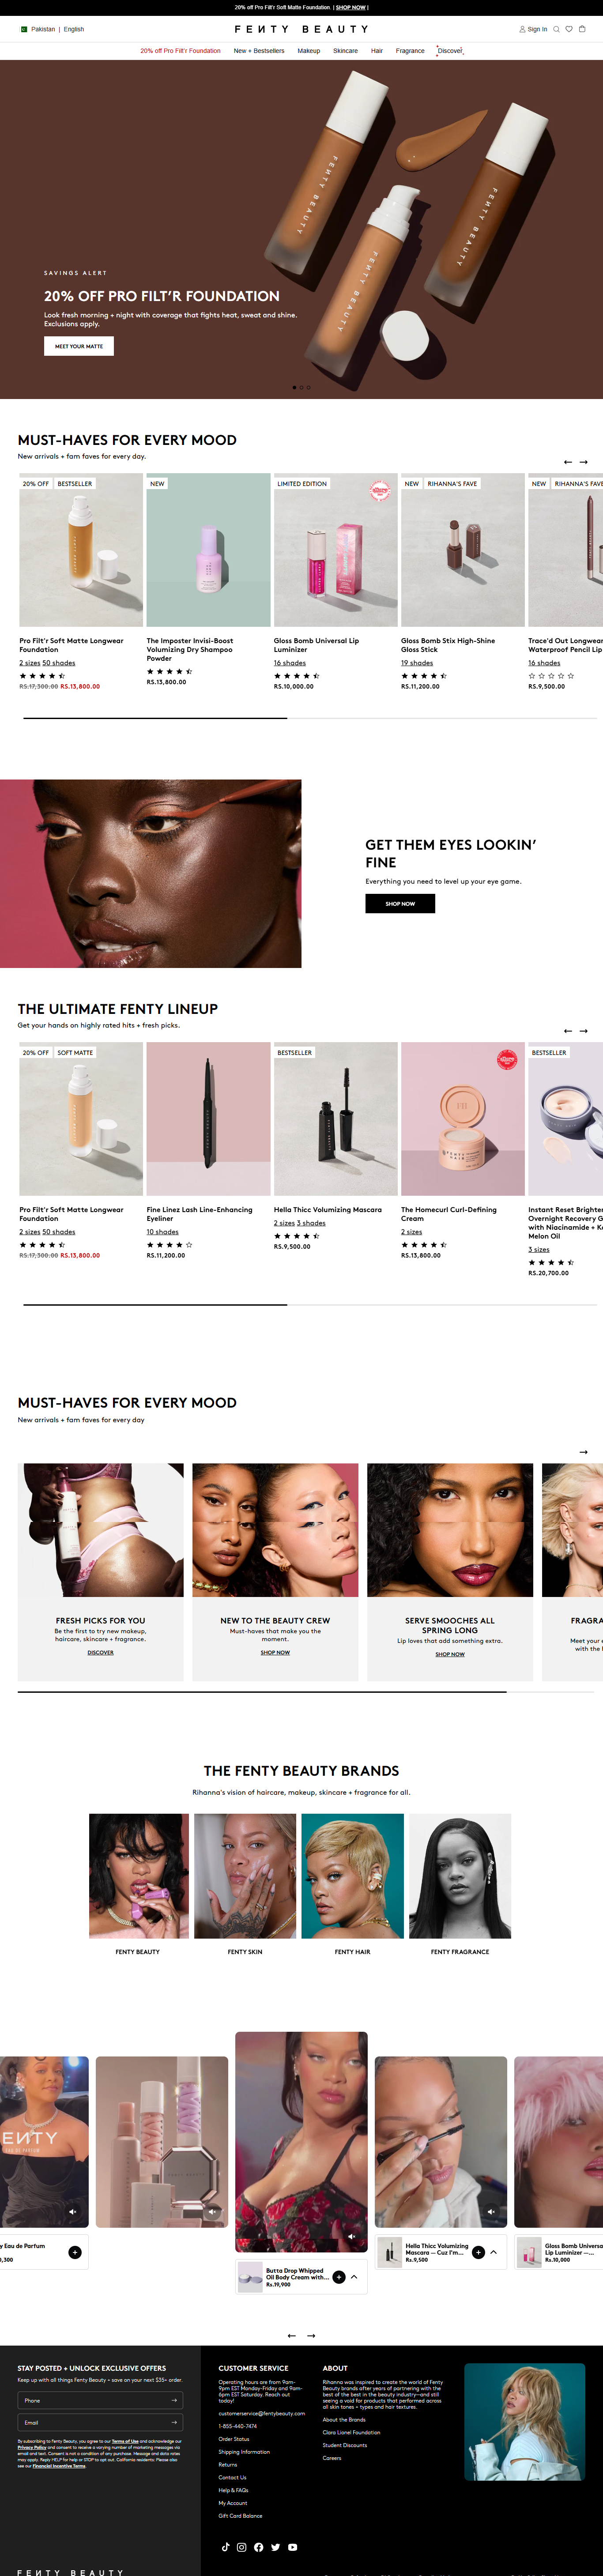Select the first hero carousel dot

pyautogui.click(x=294, y=387)
